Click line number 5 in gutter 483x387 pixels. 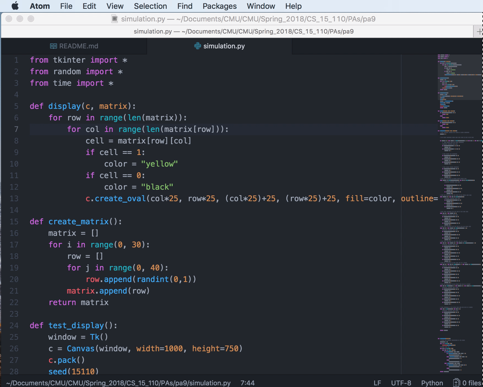[x=16, y=106]
